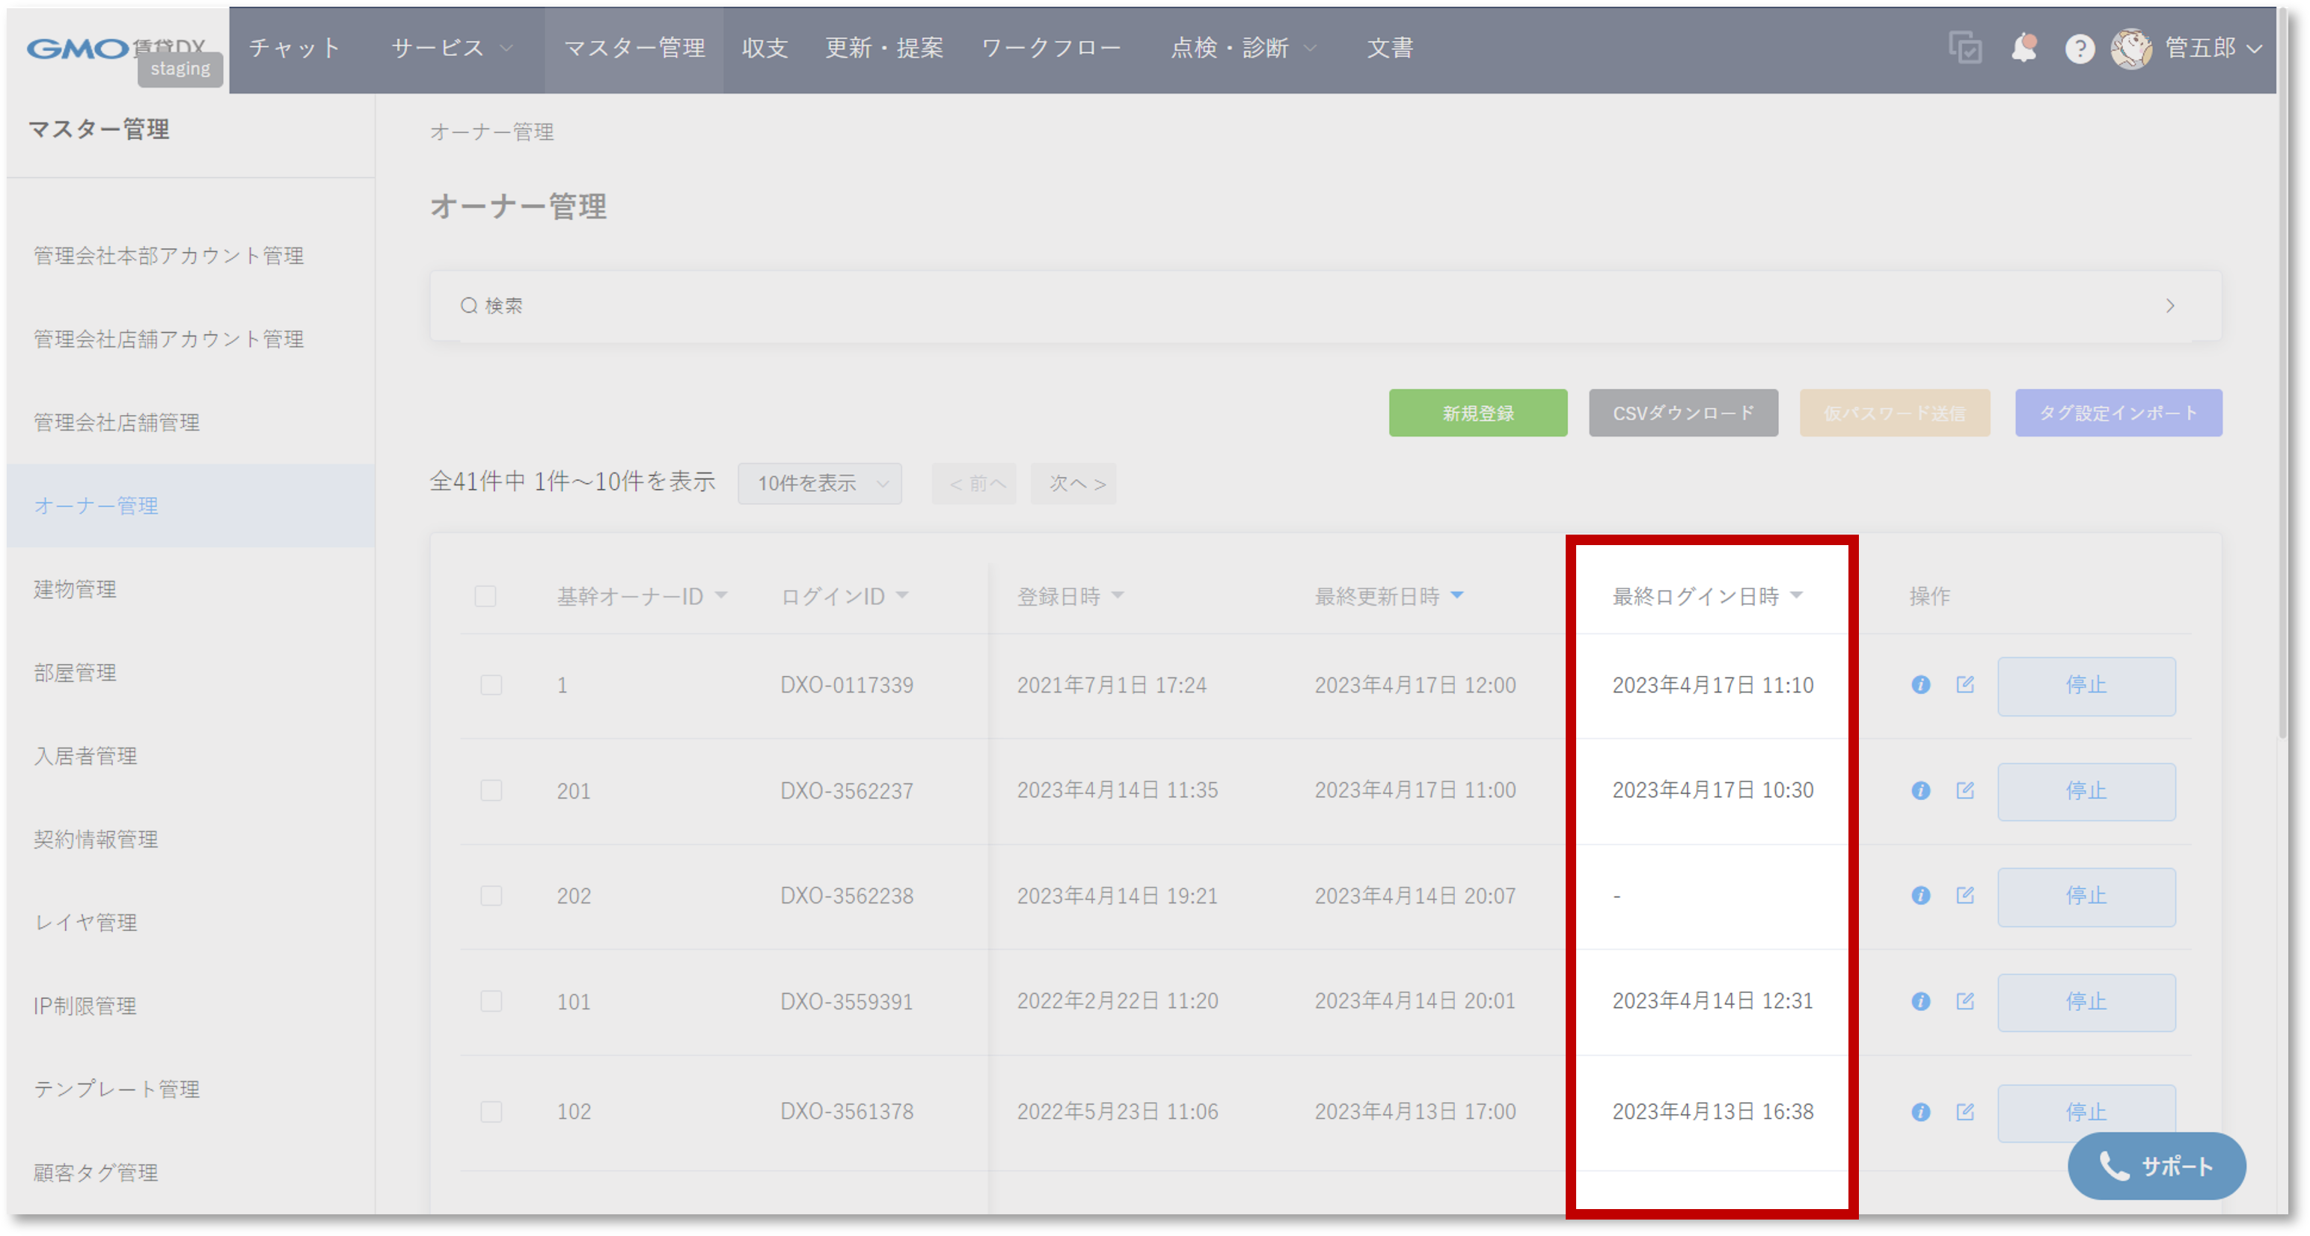Click the CSVダウンロード button
Image resolution: width=2310 pixels, height=1236 pixels.
[x=1682, y=413]
